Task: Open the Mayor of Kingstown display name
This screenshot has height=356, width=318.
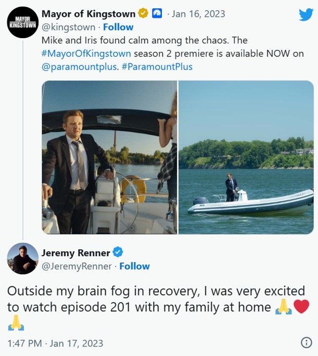Action: 88,14
